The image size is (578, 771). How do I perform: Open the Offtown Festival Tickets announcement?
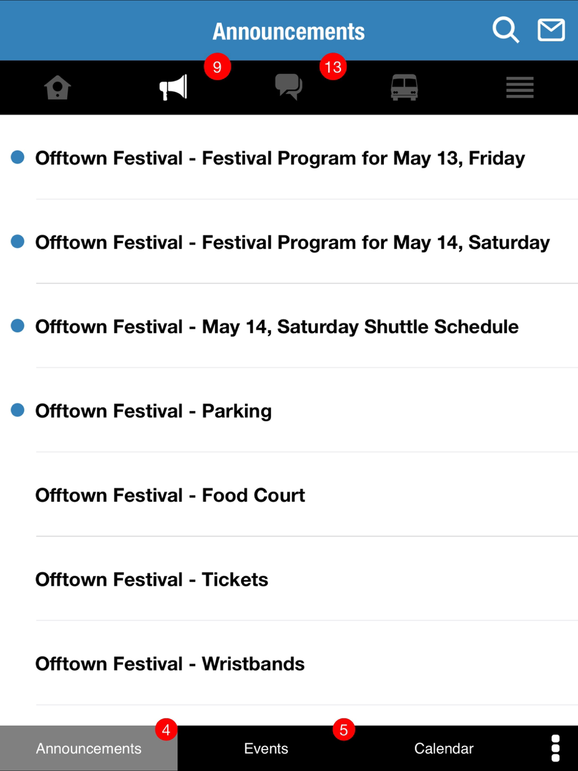point(151,580)
